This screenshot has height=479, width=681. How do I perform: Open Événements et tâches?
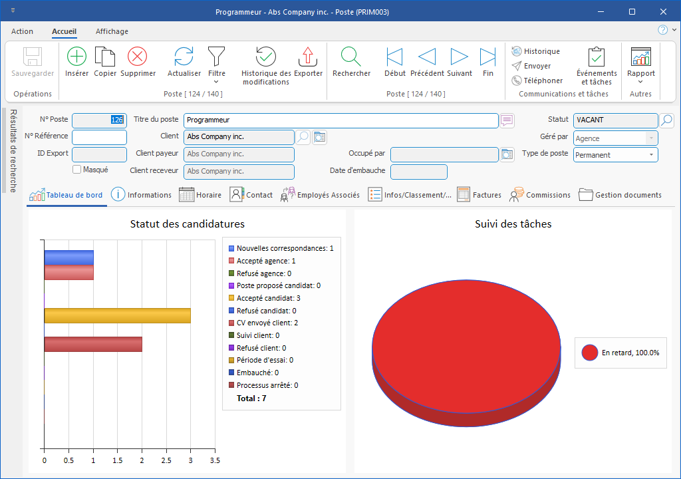pos(597,57)
